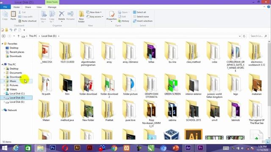Image resolution: width=271 pixels, height=152 pixels.
Task: Switch to the Home ribbon tab
Action: pyautogui.click(x=17, y=7)
